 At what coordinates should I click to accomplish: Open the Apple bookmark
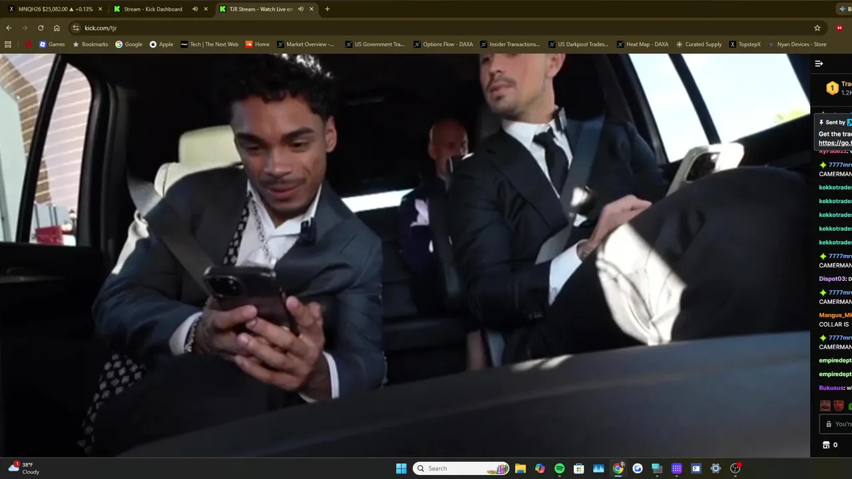pos(161,45)
